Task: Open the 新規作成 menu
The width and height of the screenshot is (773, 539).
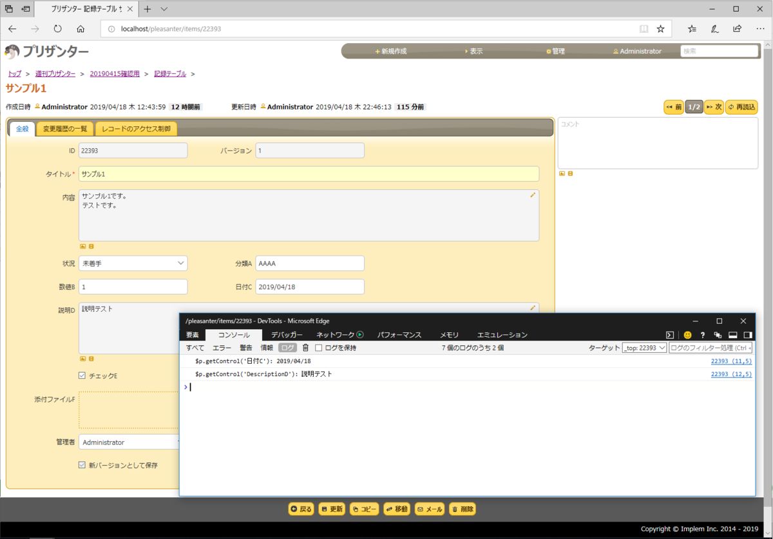Action: pos(391,51)
